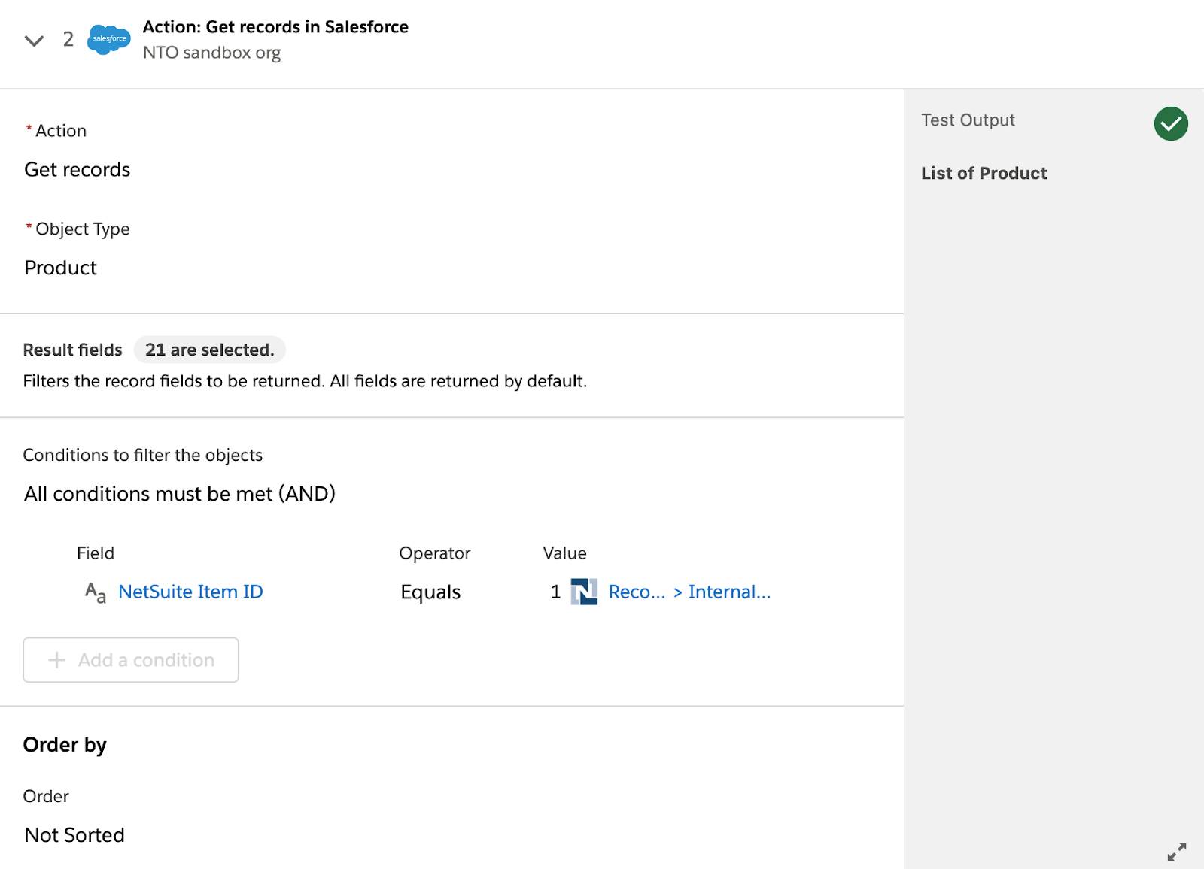
Task: Click the Conditions to filter the objects label
Action: pos(143,455)
